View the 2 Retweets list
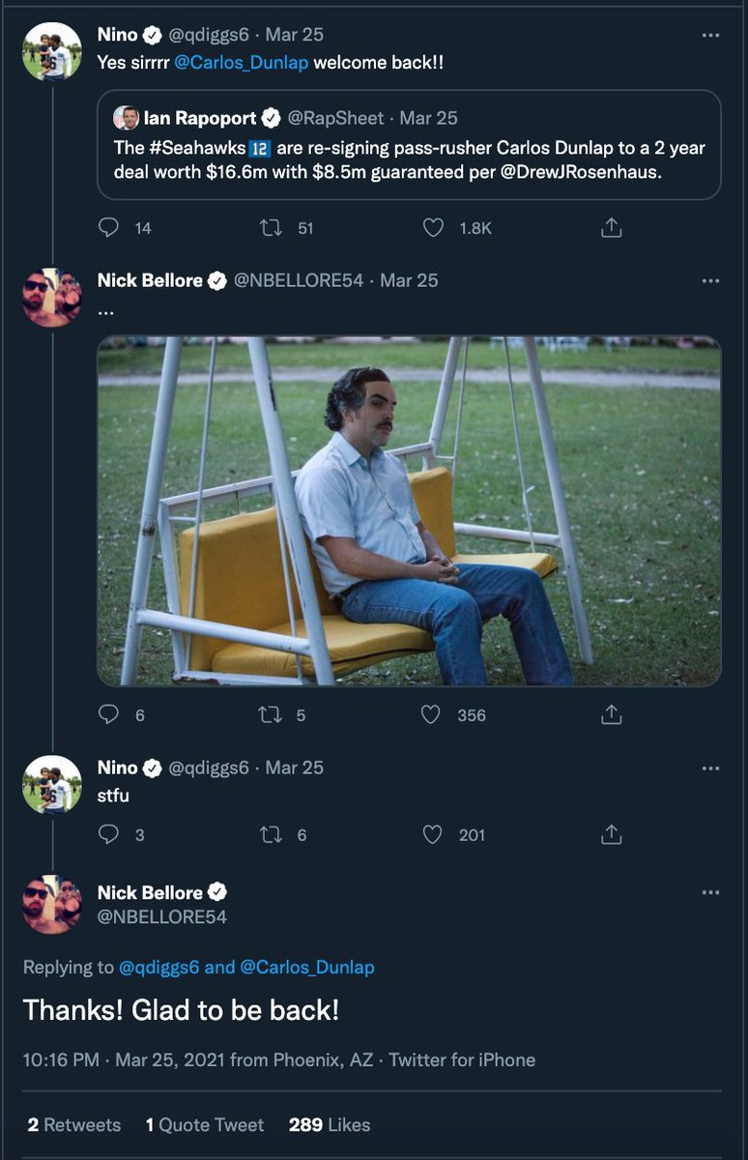 click(74, 1125)
